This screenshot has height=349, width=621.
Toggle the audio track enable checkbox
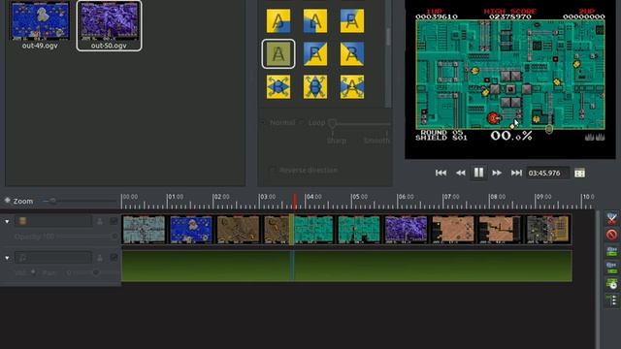pos(114,258)
